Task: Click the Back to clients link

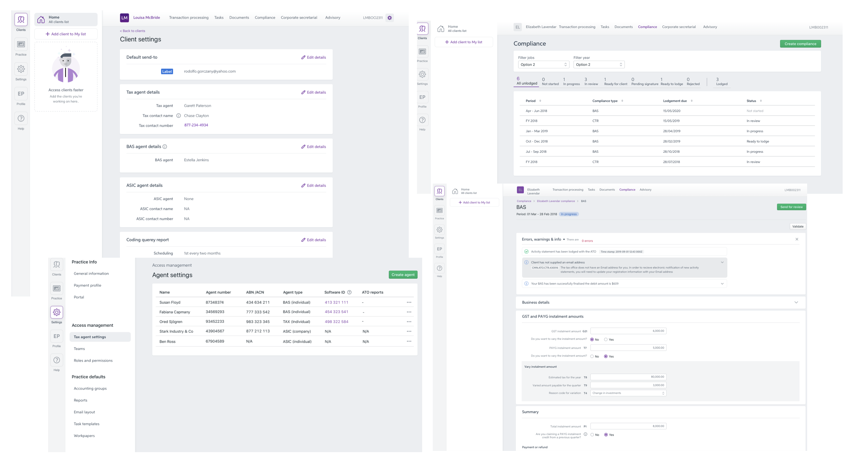Action: pos(132,31)
